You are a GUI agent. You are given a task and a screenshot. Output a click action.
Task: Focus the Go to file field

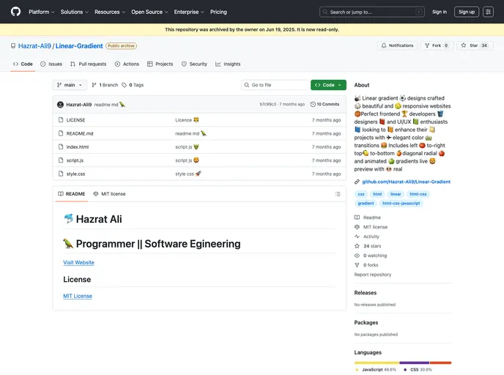[x=275, y=85]
